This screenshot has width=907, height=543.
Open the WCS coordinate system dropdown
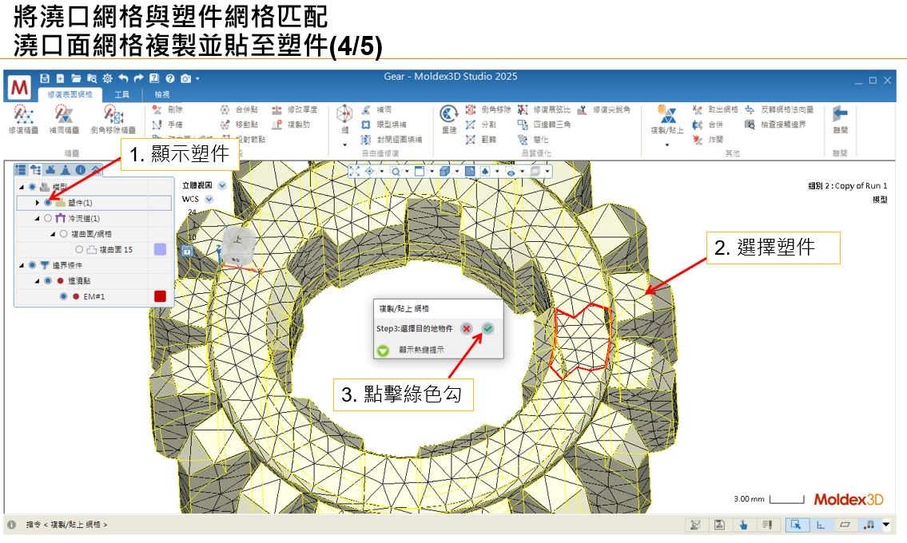(x=209, y=200)
